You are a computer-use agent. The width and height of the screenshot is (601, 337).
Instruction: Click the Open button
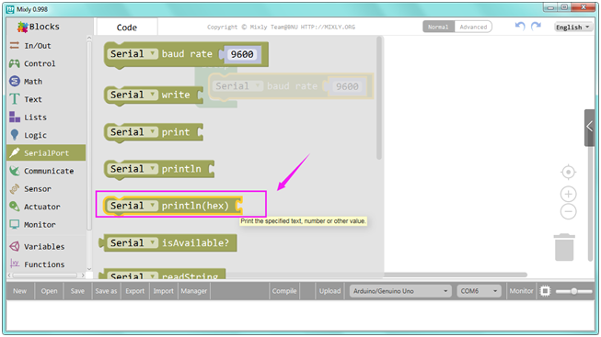(x=49, y=291)
